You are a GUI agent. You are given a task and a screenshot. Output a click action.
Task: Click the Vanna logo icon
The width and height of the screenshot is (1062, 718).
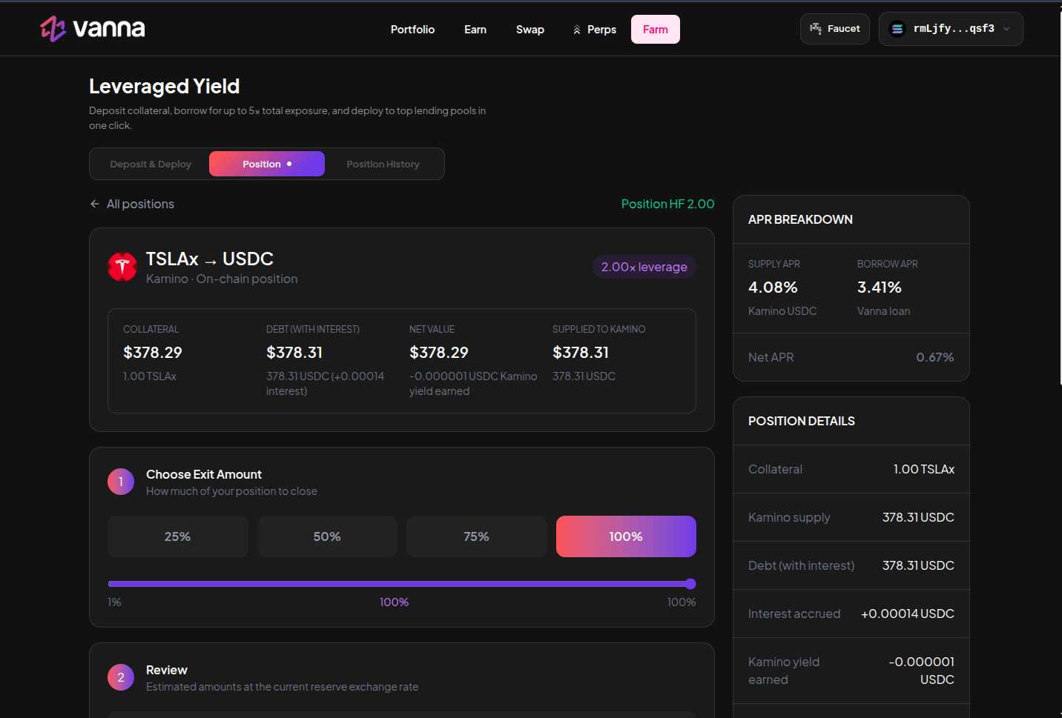pos(53,29)
